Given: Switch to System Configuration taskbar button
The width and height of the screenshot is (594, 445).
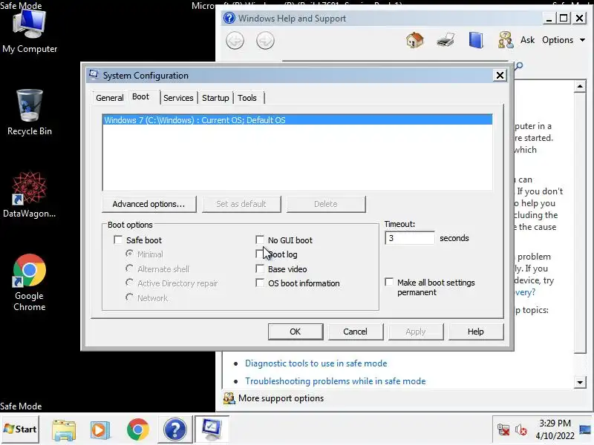Looking at the screenshot, I should coord(212,429).
